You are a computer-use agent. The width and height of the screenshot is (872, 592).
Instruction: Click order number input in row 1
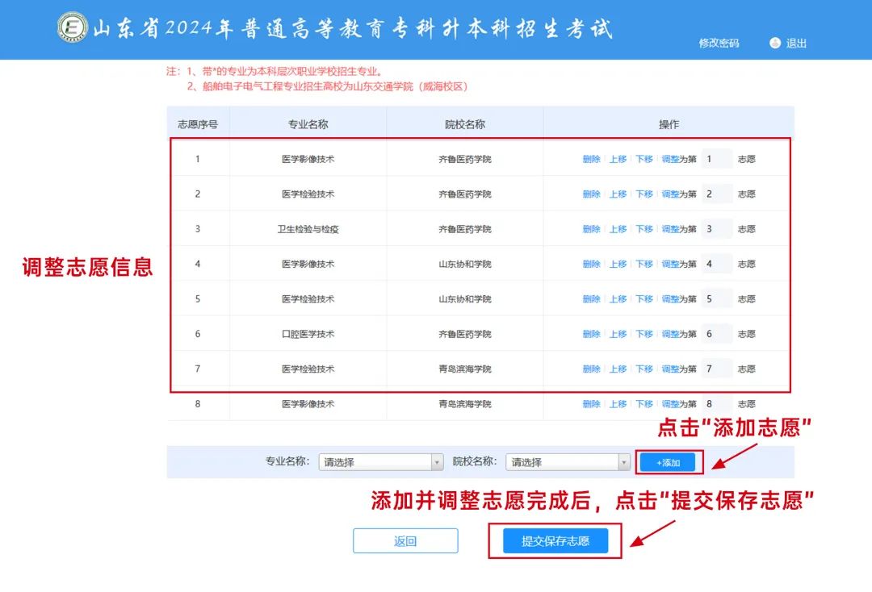coord(716,160)
